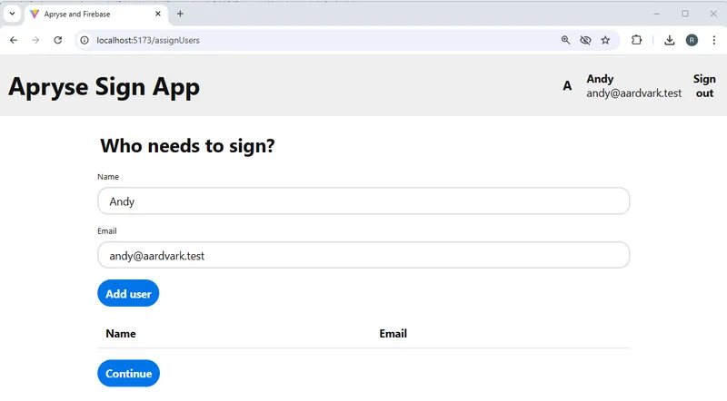This screenshot has height=401, width=727.
Task: Reload the current page
Action: click(58, 40)
